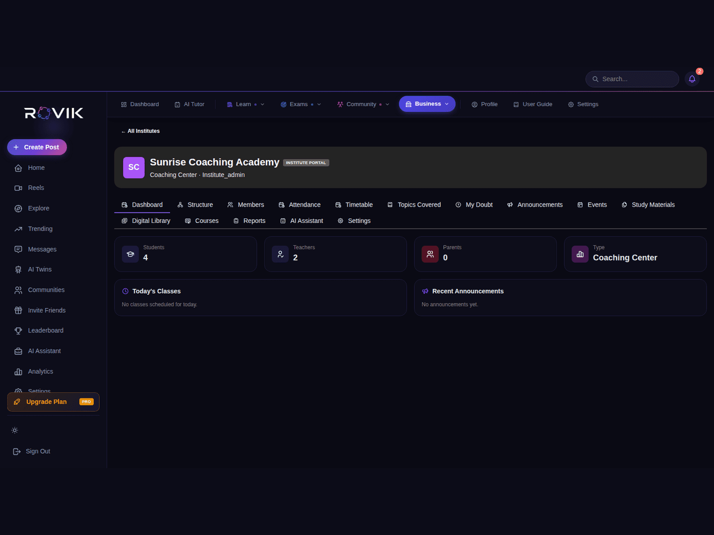Click in the Search field
This screenshot has width=714, height=535.
(x=632, y=79)
